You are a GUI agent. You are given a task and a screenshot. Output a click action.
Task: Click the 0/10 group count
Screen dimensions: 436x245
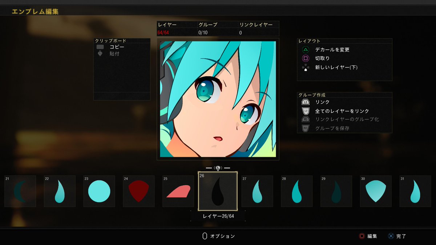[x=203, y=33]
